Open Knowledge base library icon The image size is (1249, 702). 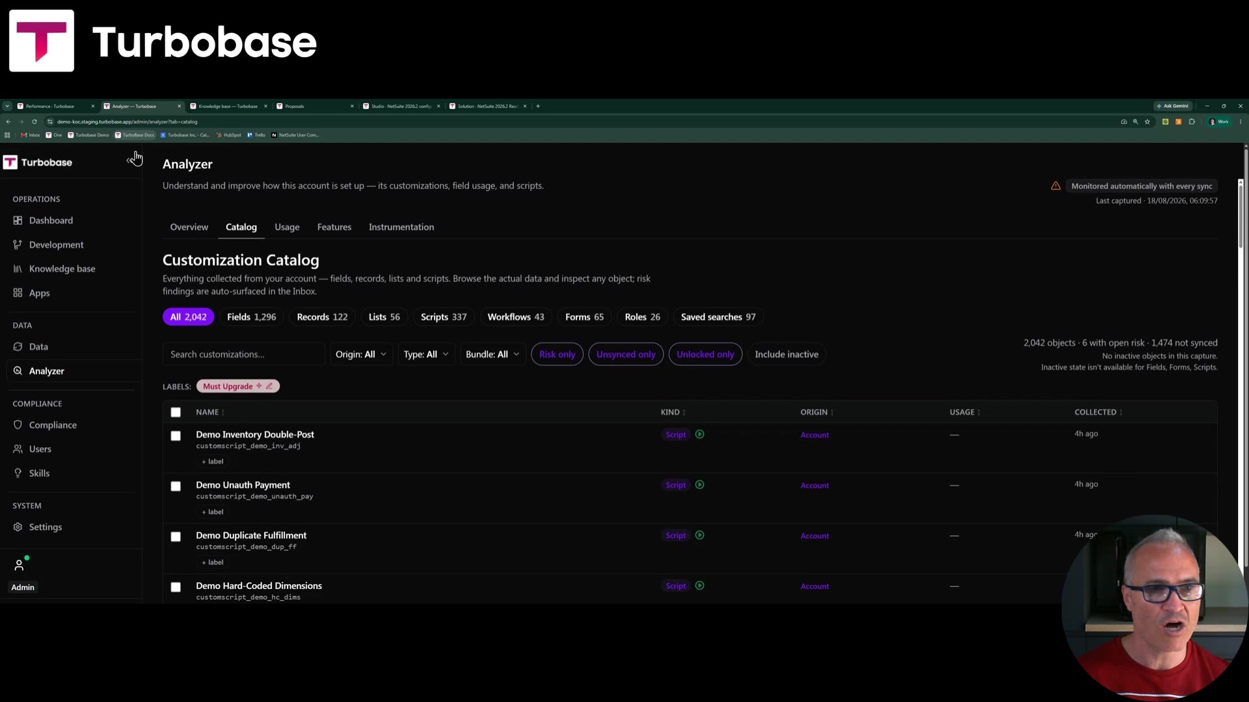tap(18, 268)
